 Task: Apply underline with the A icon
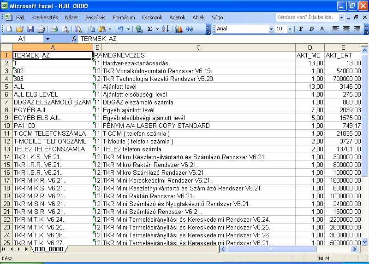tap(322, 29)
